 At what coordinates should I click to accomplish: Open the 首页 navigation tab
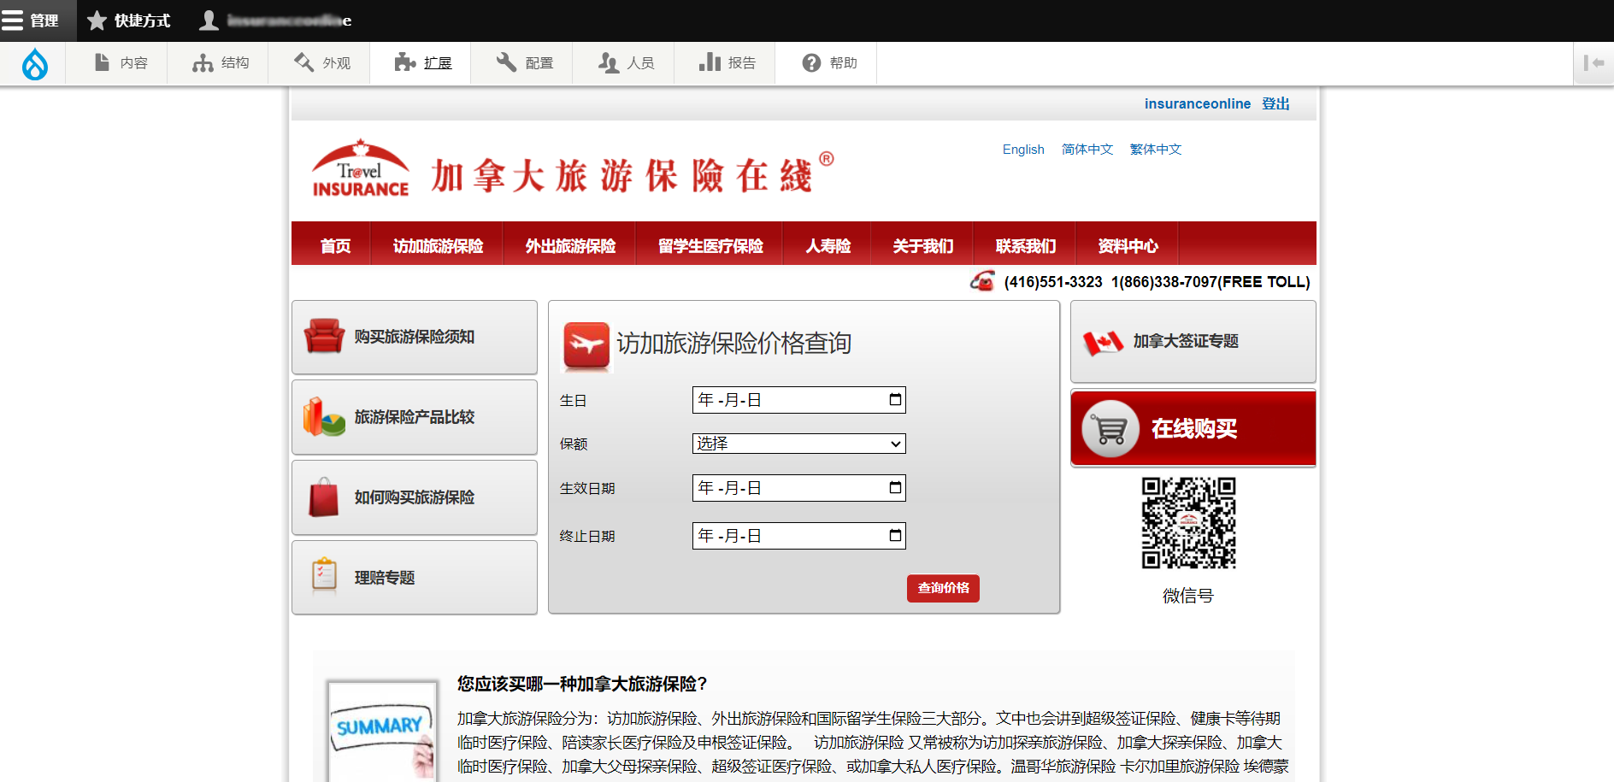pos(335,246)
